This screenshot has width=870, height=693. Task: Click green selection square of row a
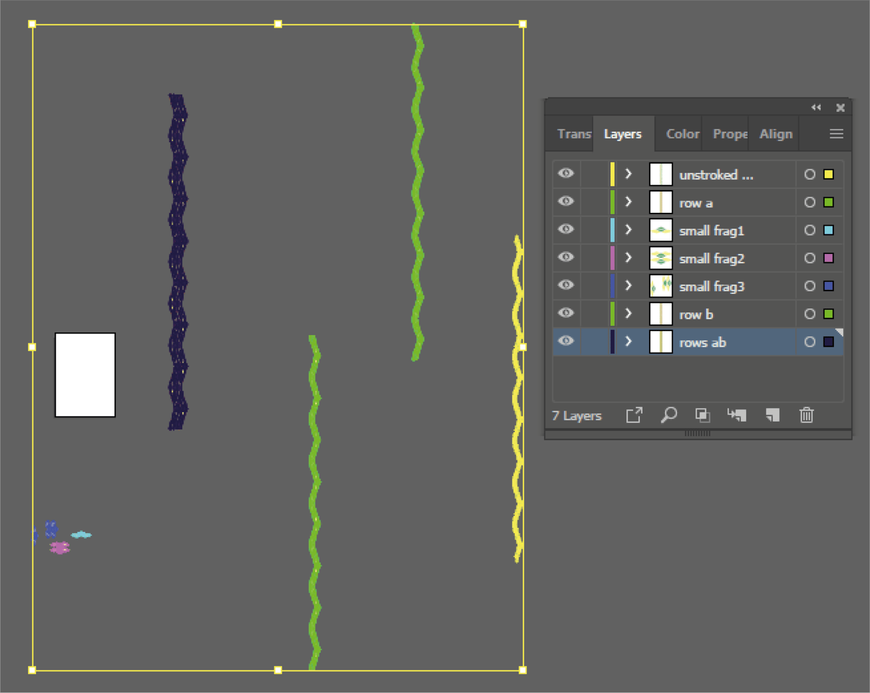829,202
